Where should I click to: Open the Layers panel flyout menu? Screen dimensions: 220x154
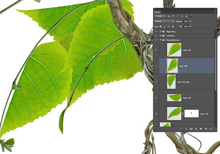(214, 12)
